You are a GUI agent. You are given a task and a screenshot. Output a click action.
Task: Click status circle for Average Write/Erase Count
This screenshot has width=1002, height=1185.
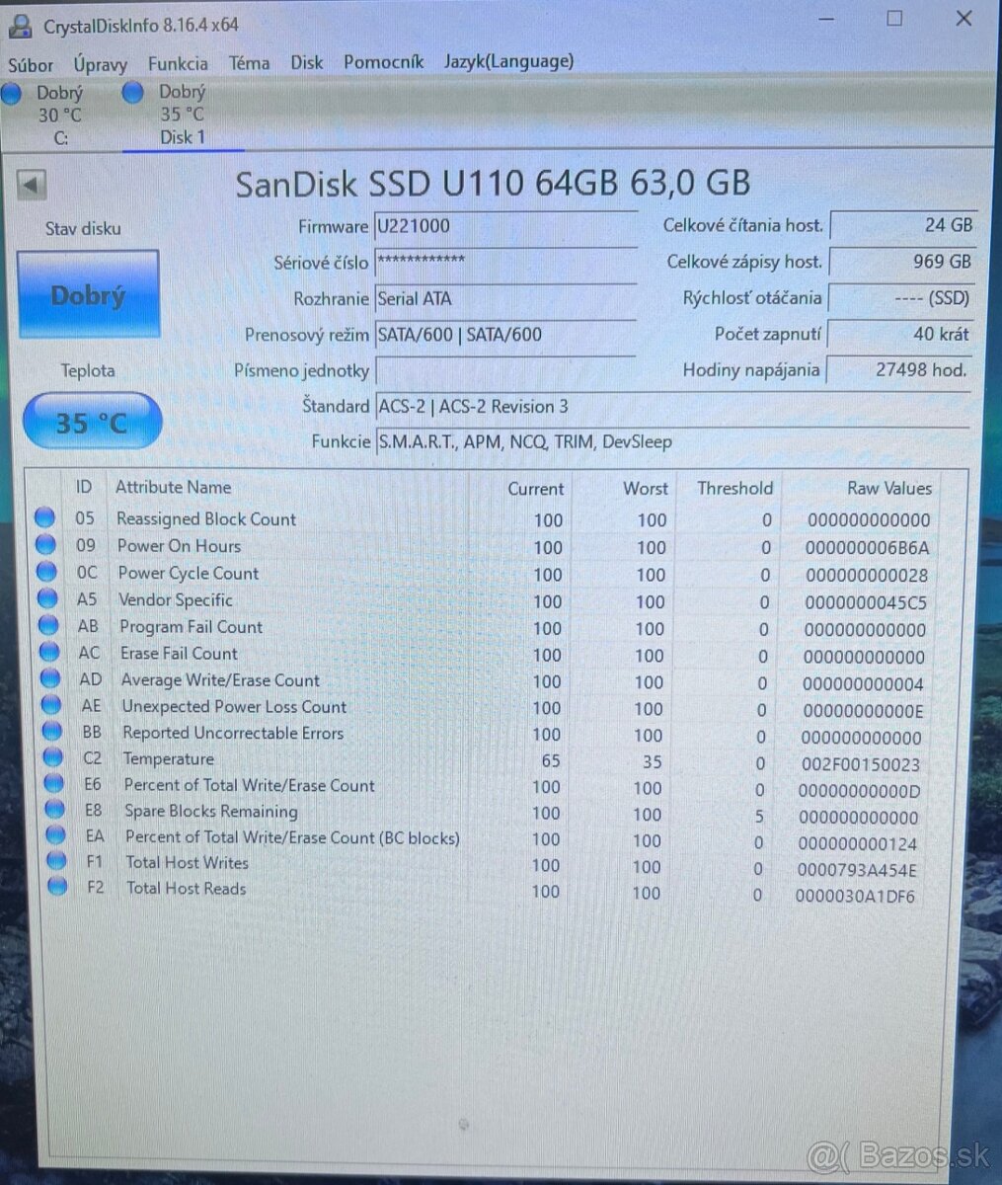click(x=50, y=677)
